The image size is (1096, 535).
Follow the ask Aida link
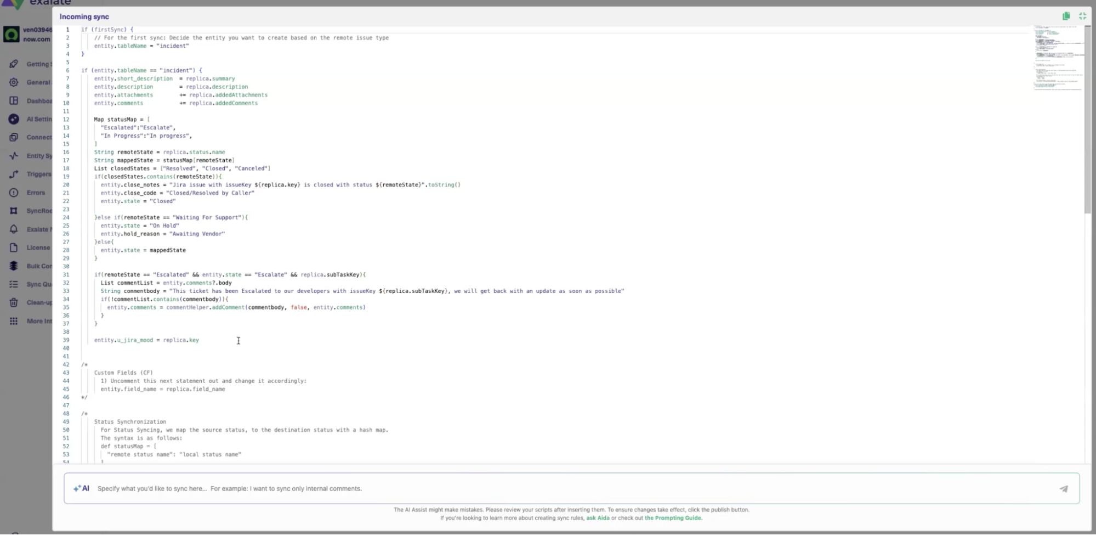point(598,518)
